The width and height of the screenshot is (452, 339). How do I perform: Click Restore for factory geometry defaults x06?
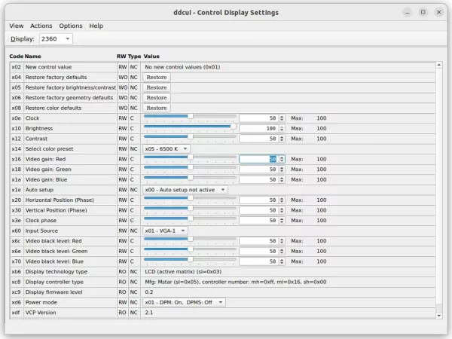(x=157, y=98)
